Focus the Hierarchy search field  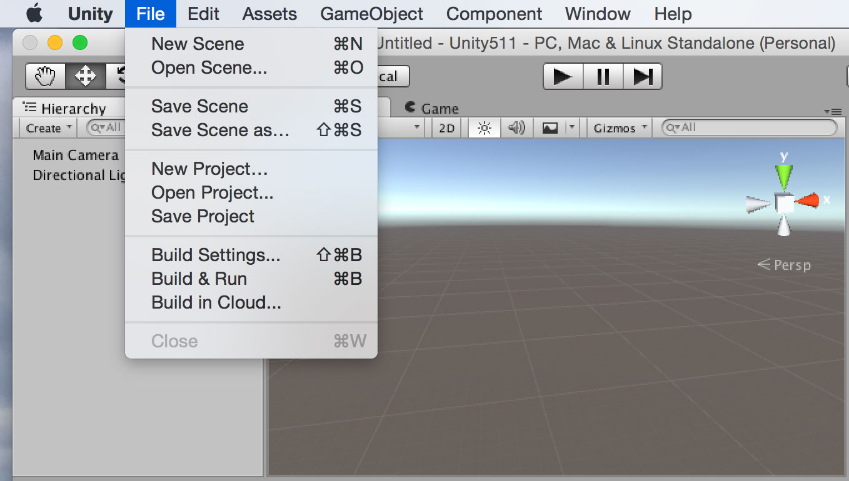pyautogui.click(x=106, y=127)
